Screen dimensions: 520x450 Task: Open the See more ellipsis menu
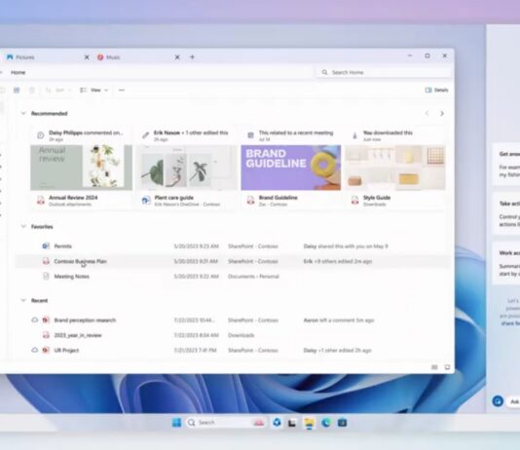122,91
